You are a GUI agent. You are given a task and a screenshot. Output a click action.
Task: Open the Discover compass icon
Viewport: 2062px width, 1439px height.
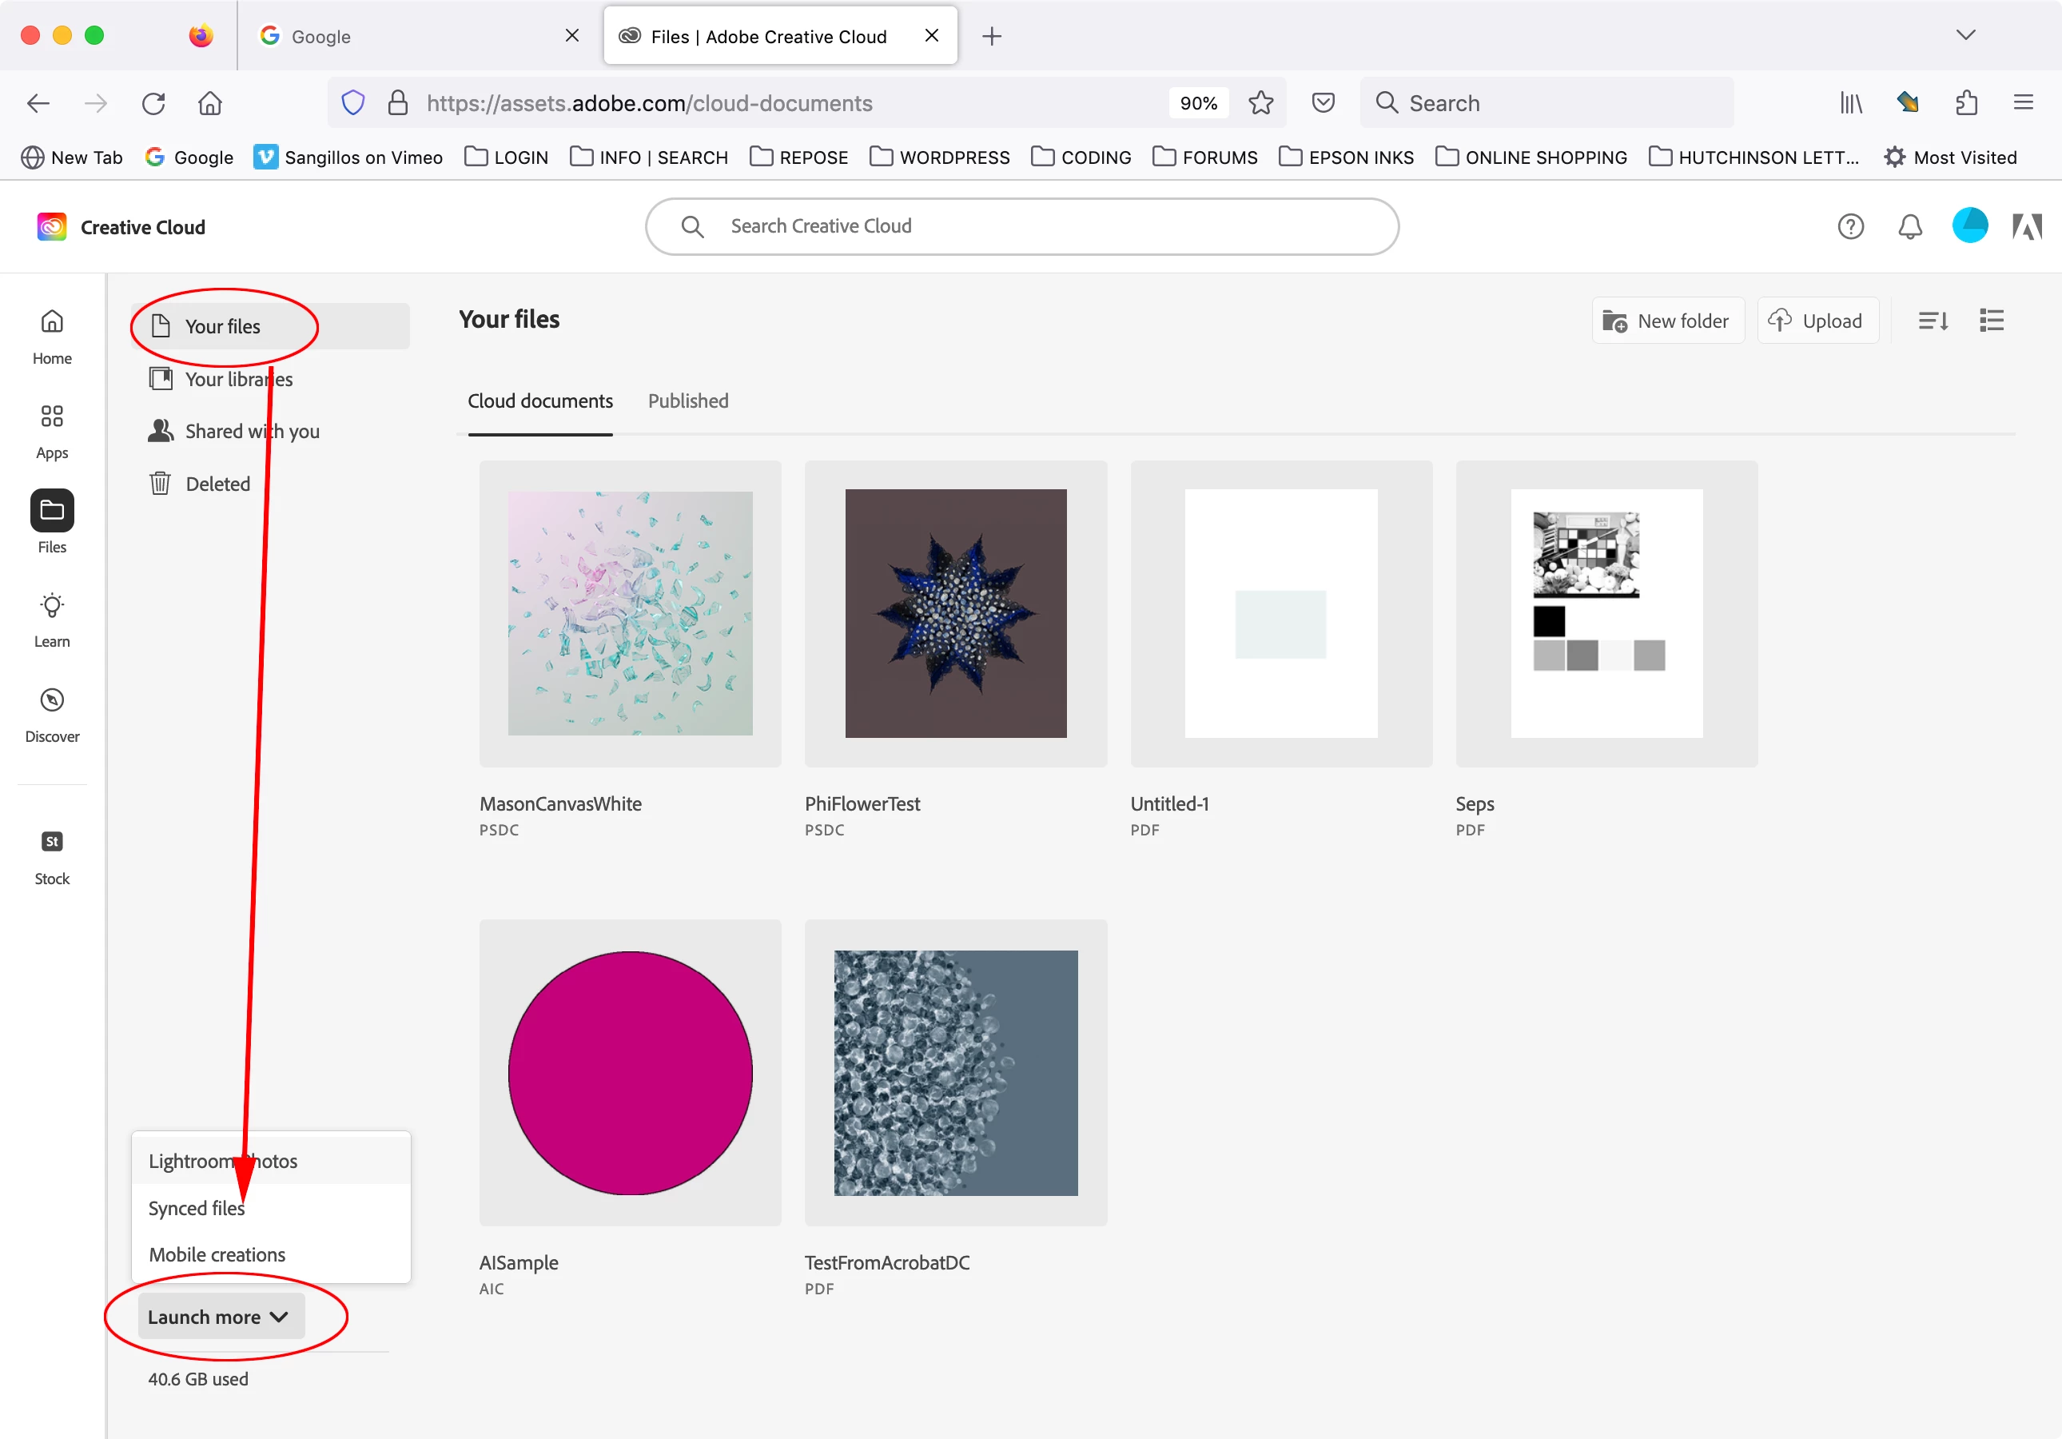pyautogui.click(x=52, y=700)
